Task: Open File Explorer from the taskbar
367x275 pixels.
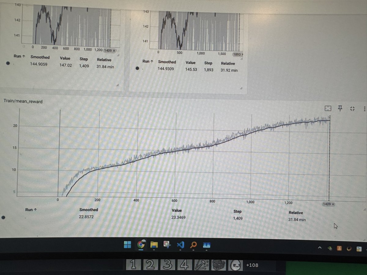Action: pyautogui.click(x=154, y=244)
